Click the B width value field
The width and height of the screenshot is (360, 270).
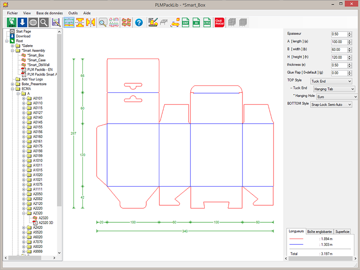pyautogui.click(x=339, y=50)
